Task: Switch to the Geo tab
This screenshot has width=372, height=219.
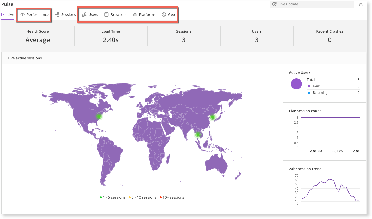Action: coord(168,15)
